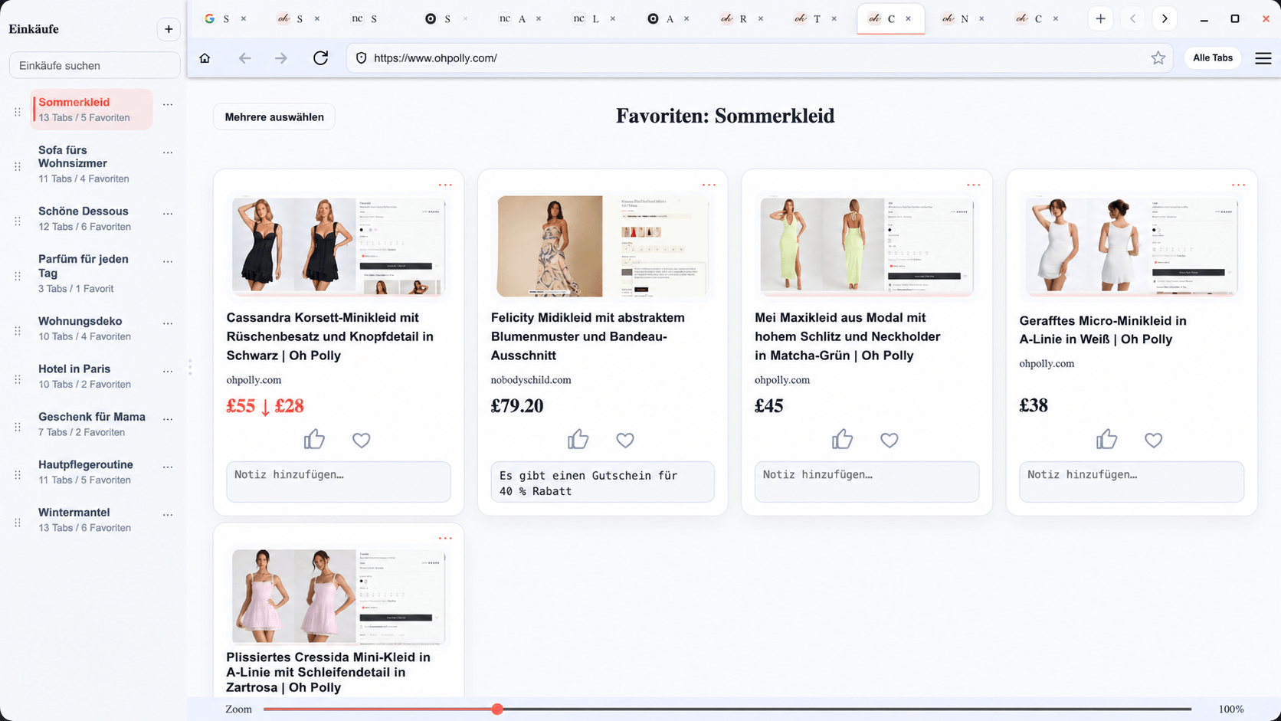Open the hamburger menu

tap(1263, 58)
